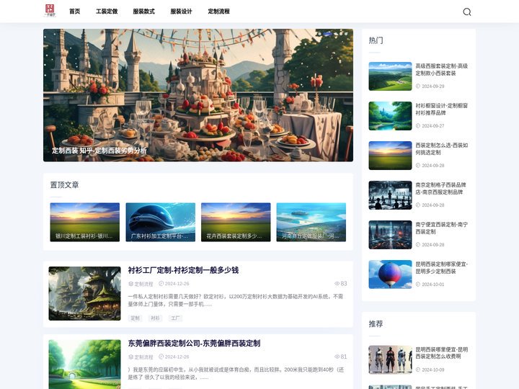
Task: Open 工装定做 menu item
Action: click(x=107, y=12)
